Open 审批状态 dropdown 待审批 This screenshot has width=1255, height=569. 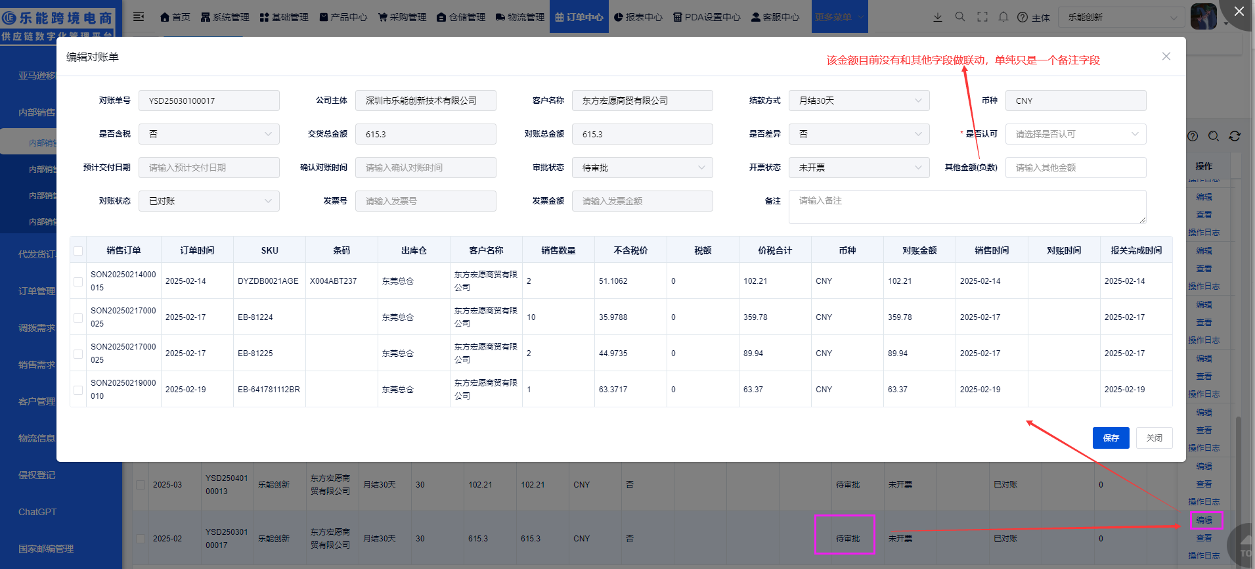(642, 168)
